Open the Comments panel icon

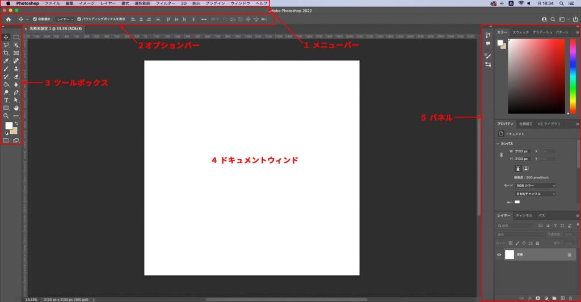488,44
